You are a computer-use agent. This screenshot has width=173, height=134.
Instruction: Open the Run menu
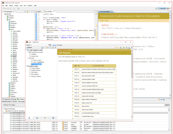[25, 6]
